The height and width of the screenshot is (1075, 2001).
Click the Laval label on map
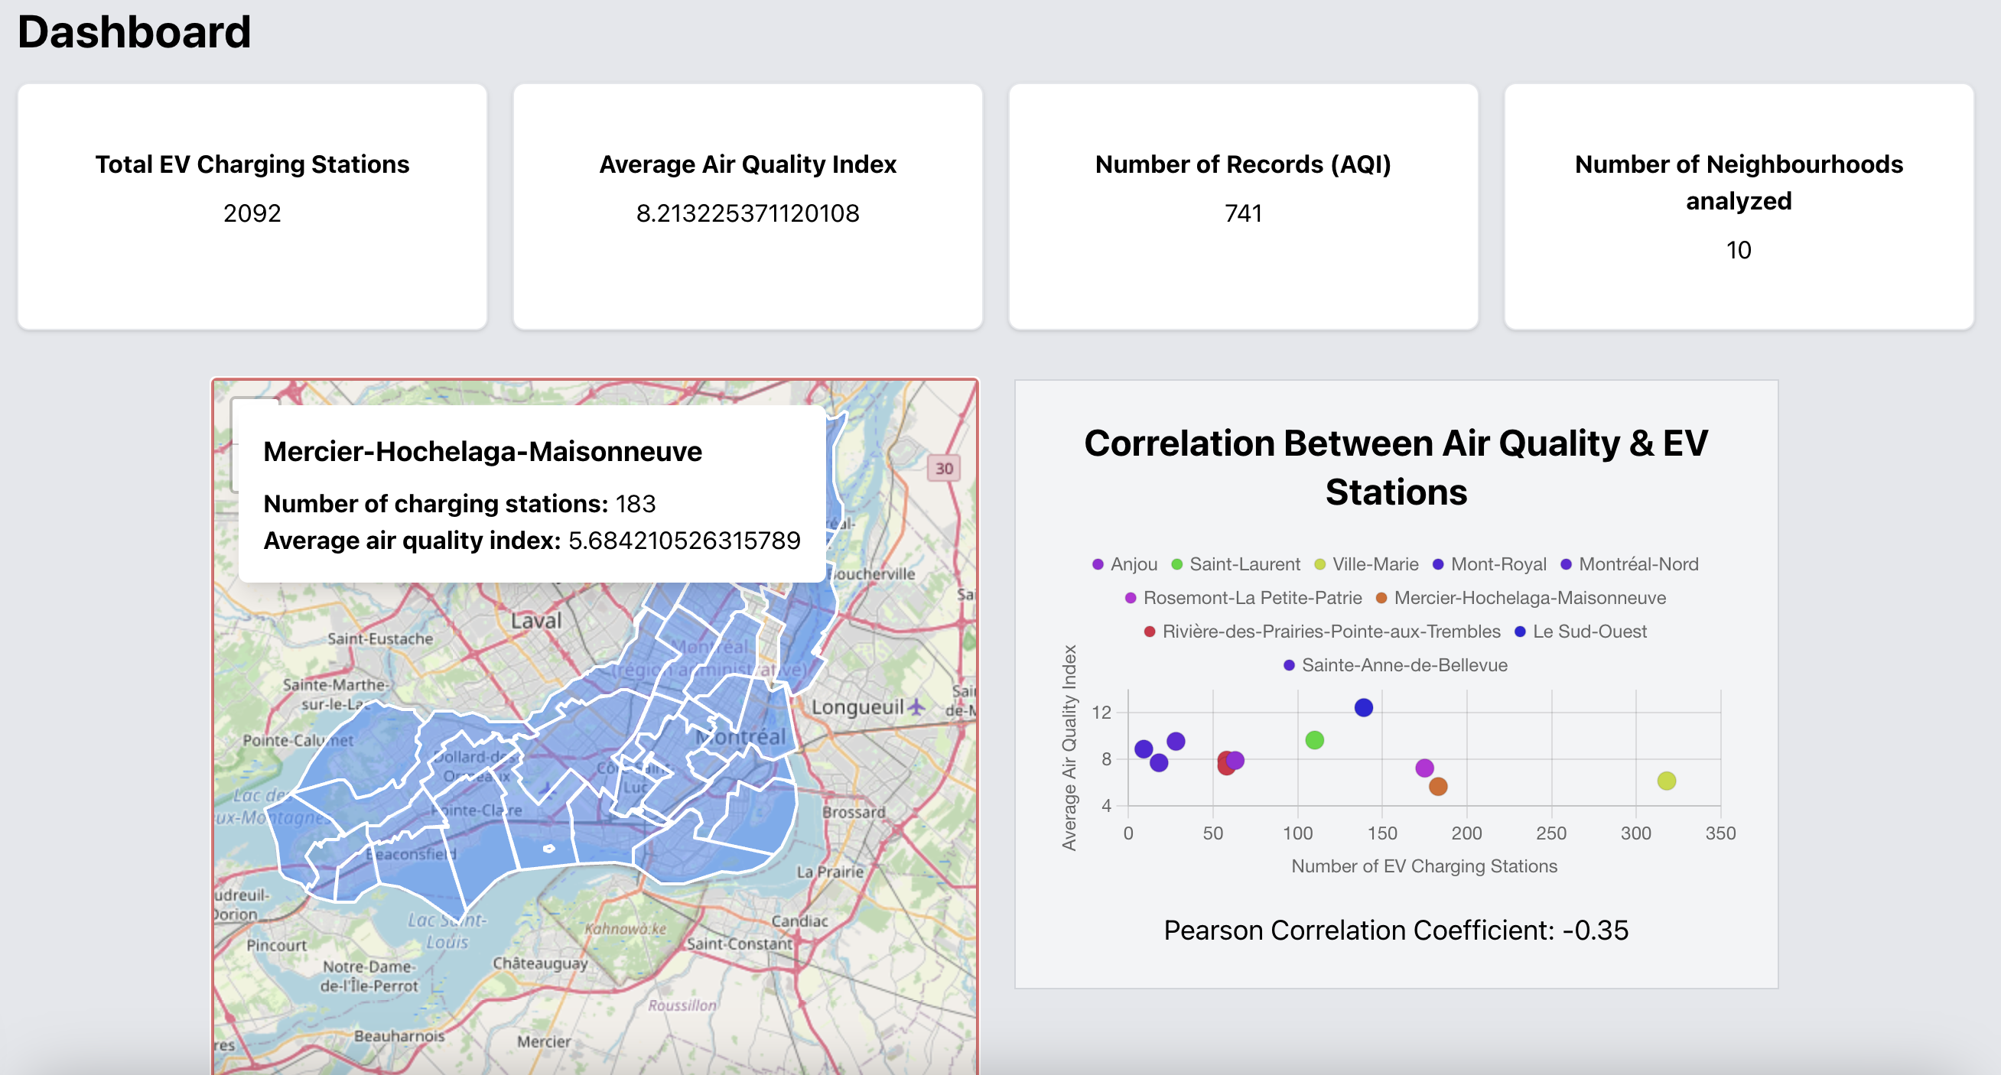pos(535,621)
